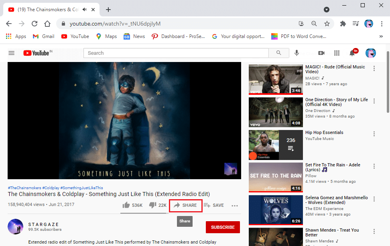390x246 pixels.
Task: Open a new browser tab
Action: coord(108,10)
